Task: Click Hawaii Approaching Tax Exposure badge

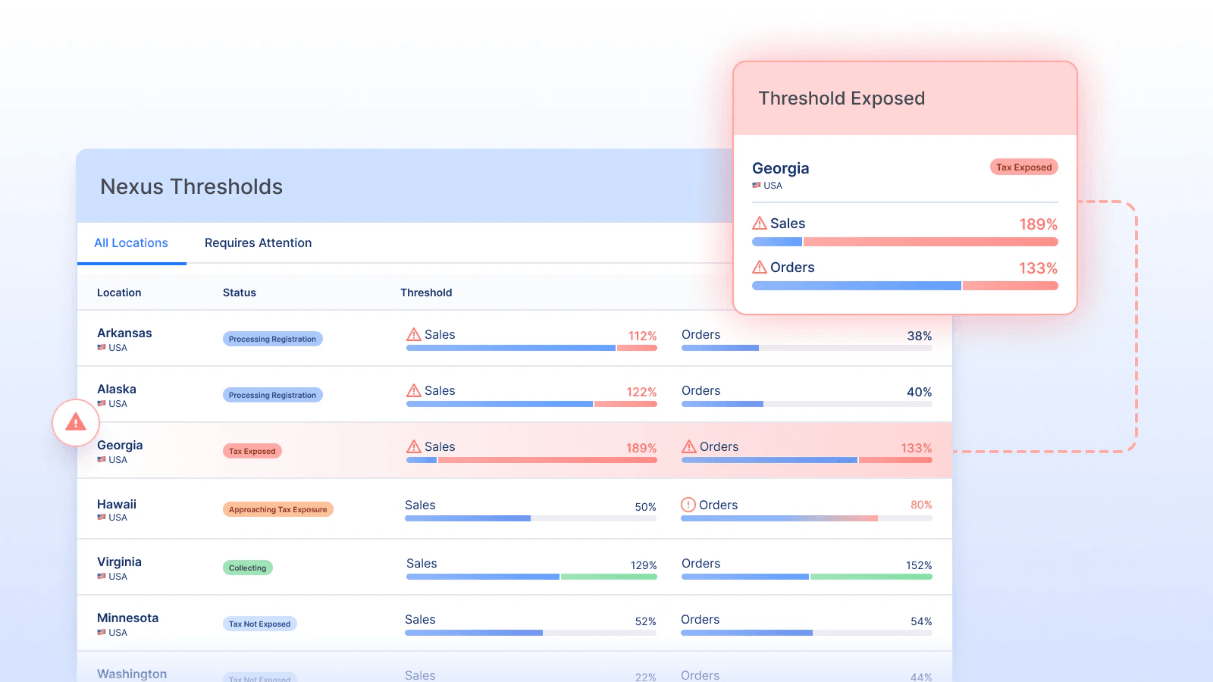Action: click(x=278, y=509)
